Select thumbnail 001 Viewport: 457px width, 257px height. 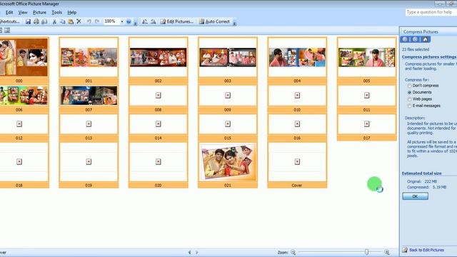[89, 61]
